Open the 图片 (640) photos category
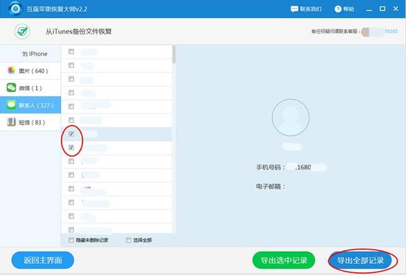 [30, 71]
